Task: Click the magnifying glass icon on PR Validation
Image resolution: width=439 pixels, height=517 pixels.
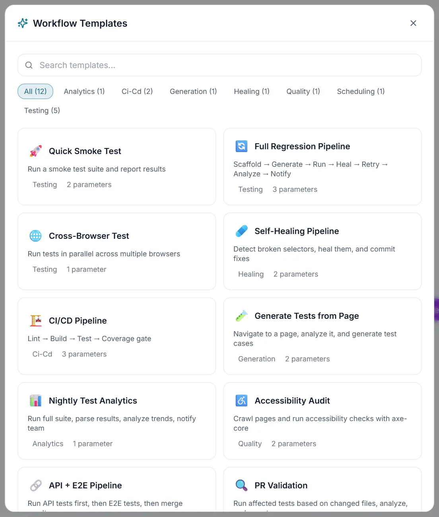Action: tap(241, 486)
